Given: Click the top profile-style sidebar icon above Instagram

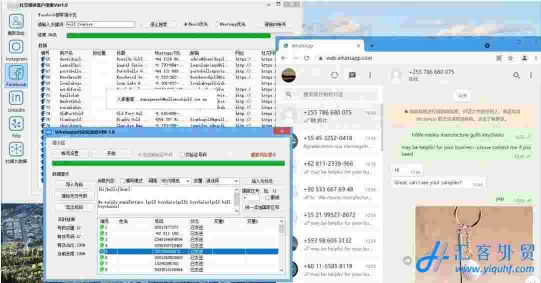Looking at the screenshot, I should tap(16, 21).
